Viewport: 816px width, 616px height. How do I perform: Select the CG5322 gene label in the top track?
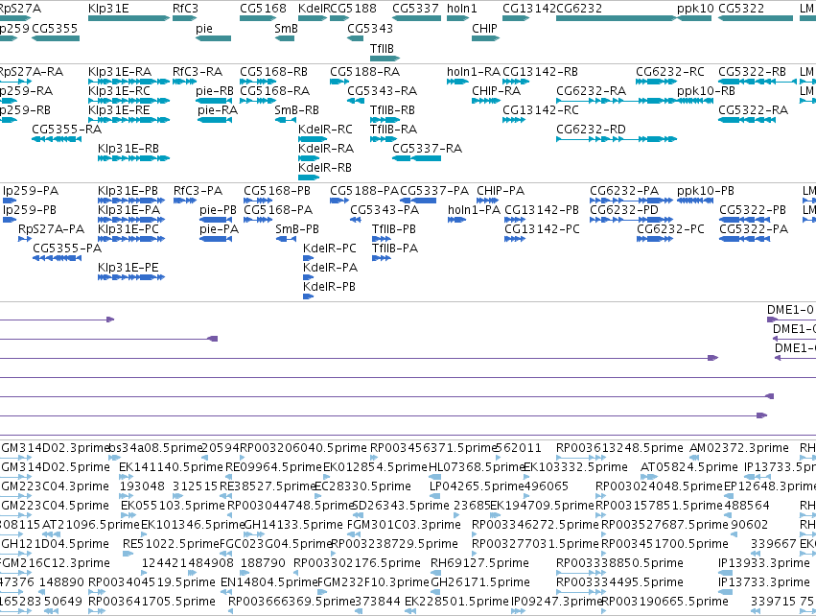click(x=741, y=9)
